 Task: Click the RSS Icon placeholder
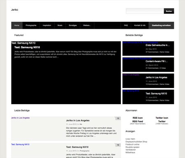point(138,118)
